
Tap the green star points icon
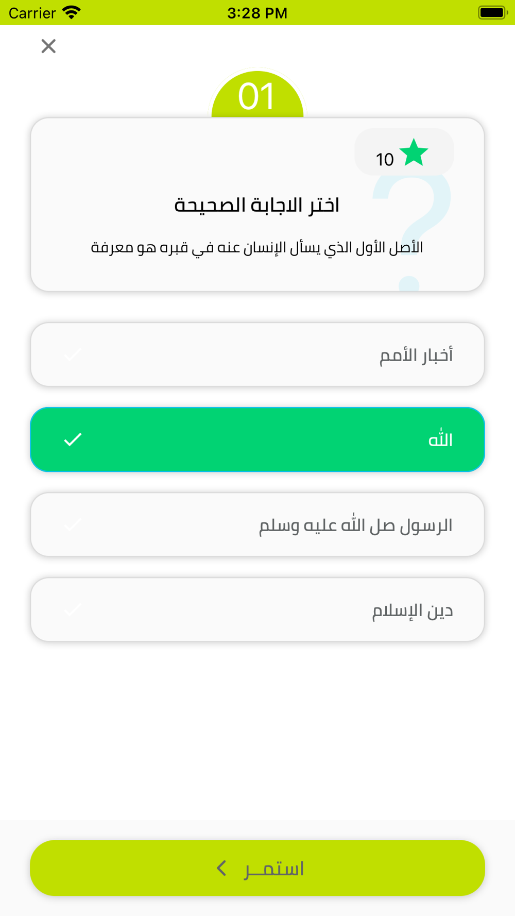[x=414, y=153]
